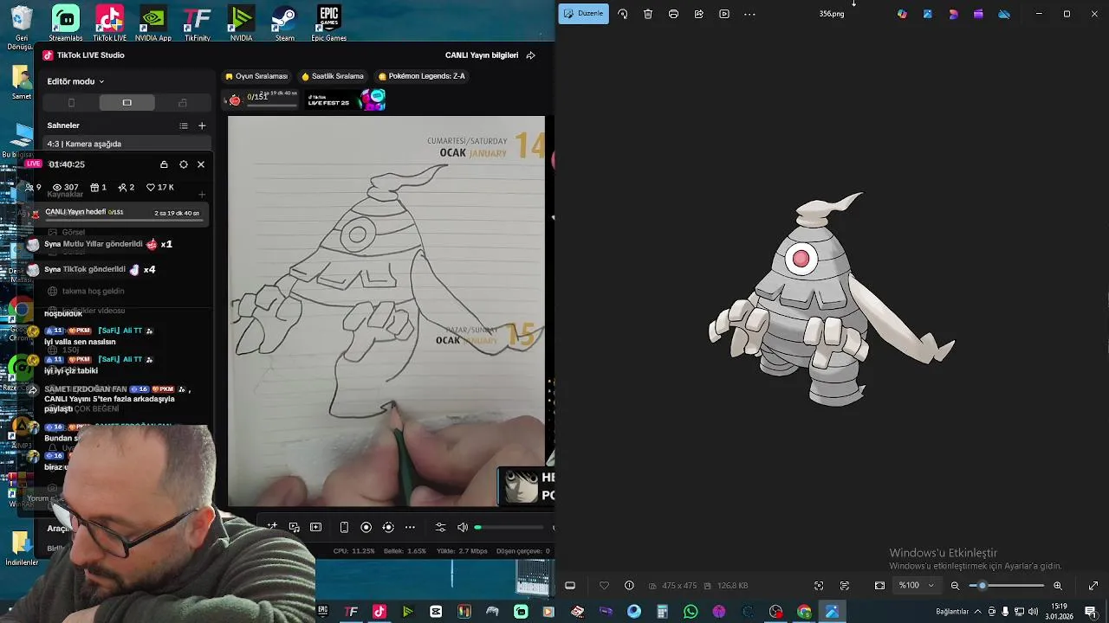Toggle filmstrip view in Photos bottom bar
Screen dimensions: 1109x623
[x=570, y=586]
